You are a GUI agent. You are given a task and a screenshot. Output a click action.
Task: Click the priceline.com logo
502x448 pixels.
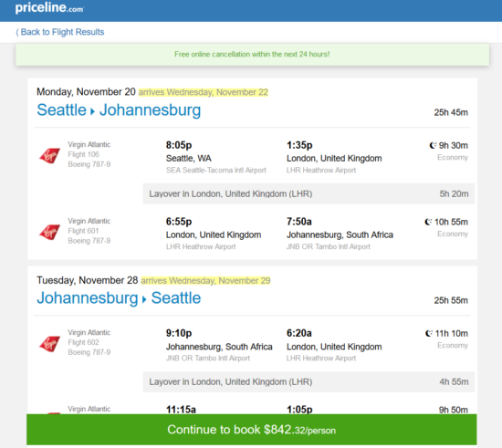pos(49,7)
